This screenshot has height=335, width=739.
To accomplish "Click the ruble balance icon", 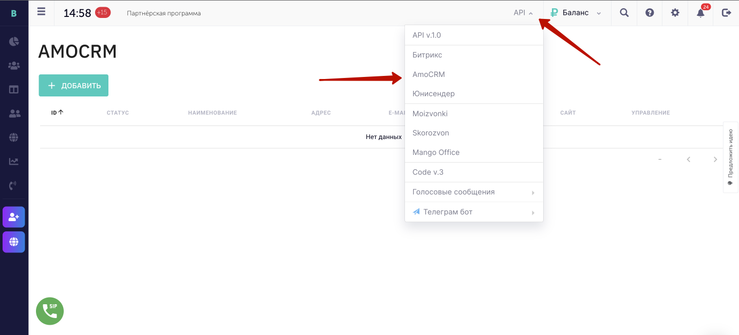I will pos(555,13).
